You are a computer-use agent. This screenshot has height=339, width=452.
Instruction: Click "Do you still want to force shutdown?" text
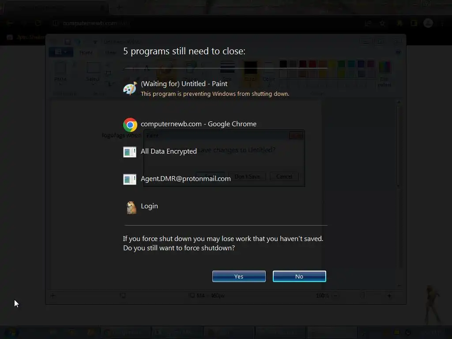click(179, 248)
